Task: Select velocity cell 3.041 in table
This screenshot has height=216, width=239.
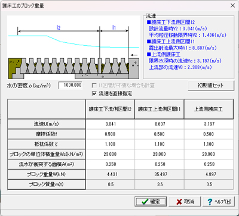Action: 111,124
